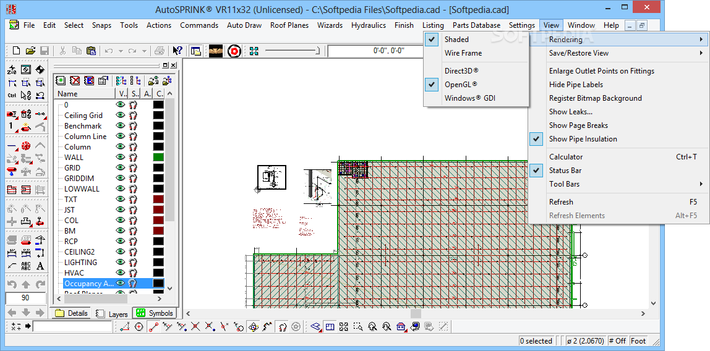Viewport: 710px width, 351px height.
Task: Click the Ctrl tool icon in left toolbar
Action: [x=12, y=95]
